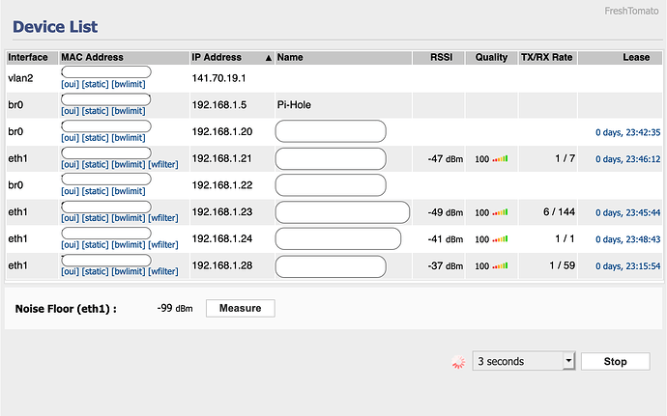Sort table by IP Address column header

[x=225, y=57]
